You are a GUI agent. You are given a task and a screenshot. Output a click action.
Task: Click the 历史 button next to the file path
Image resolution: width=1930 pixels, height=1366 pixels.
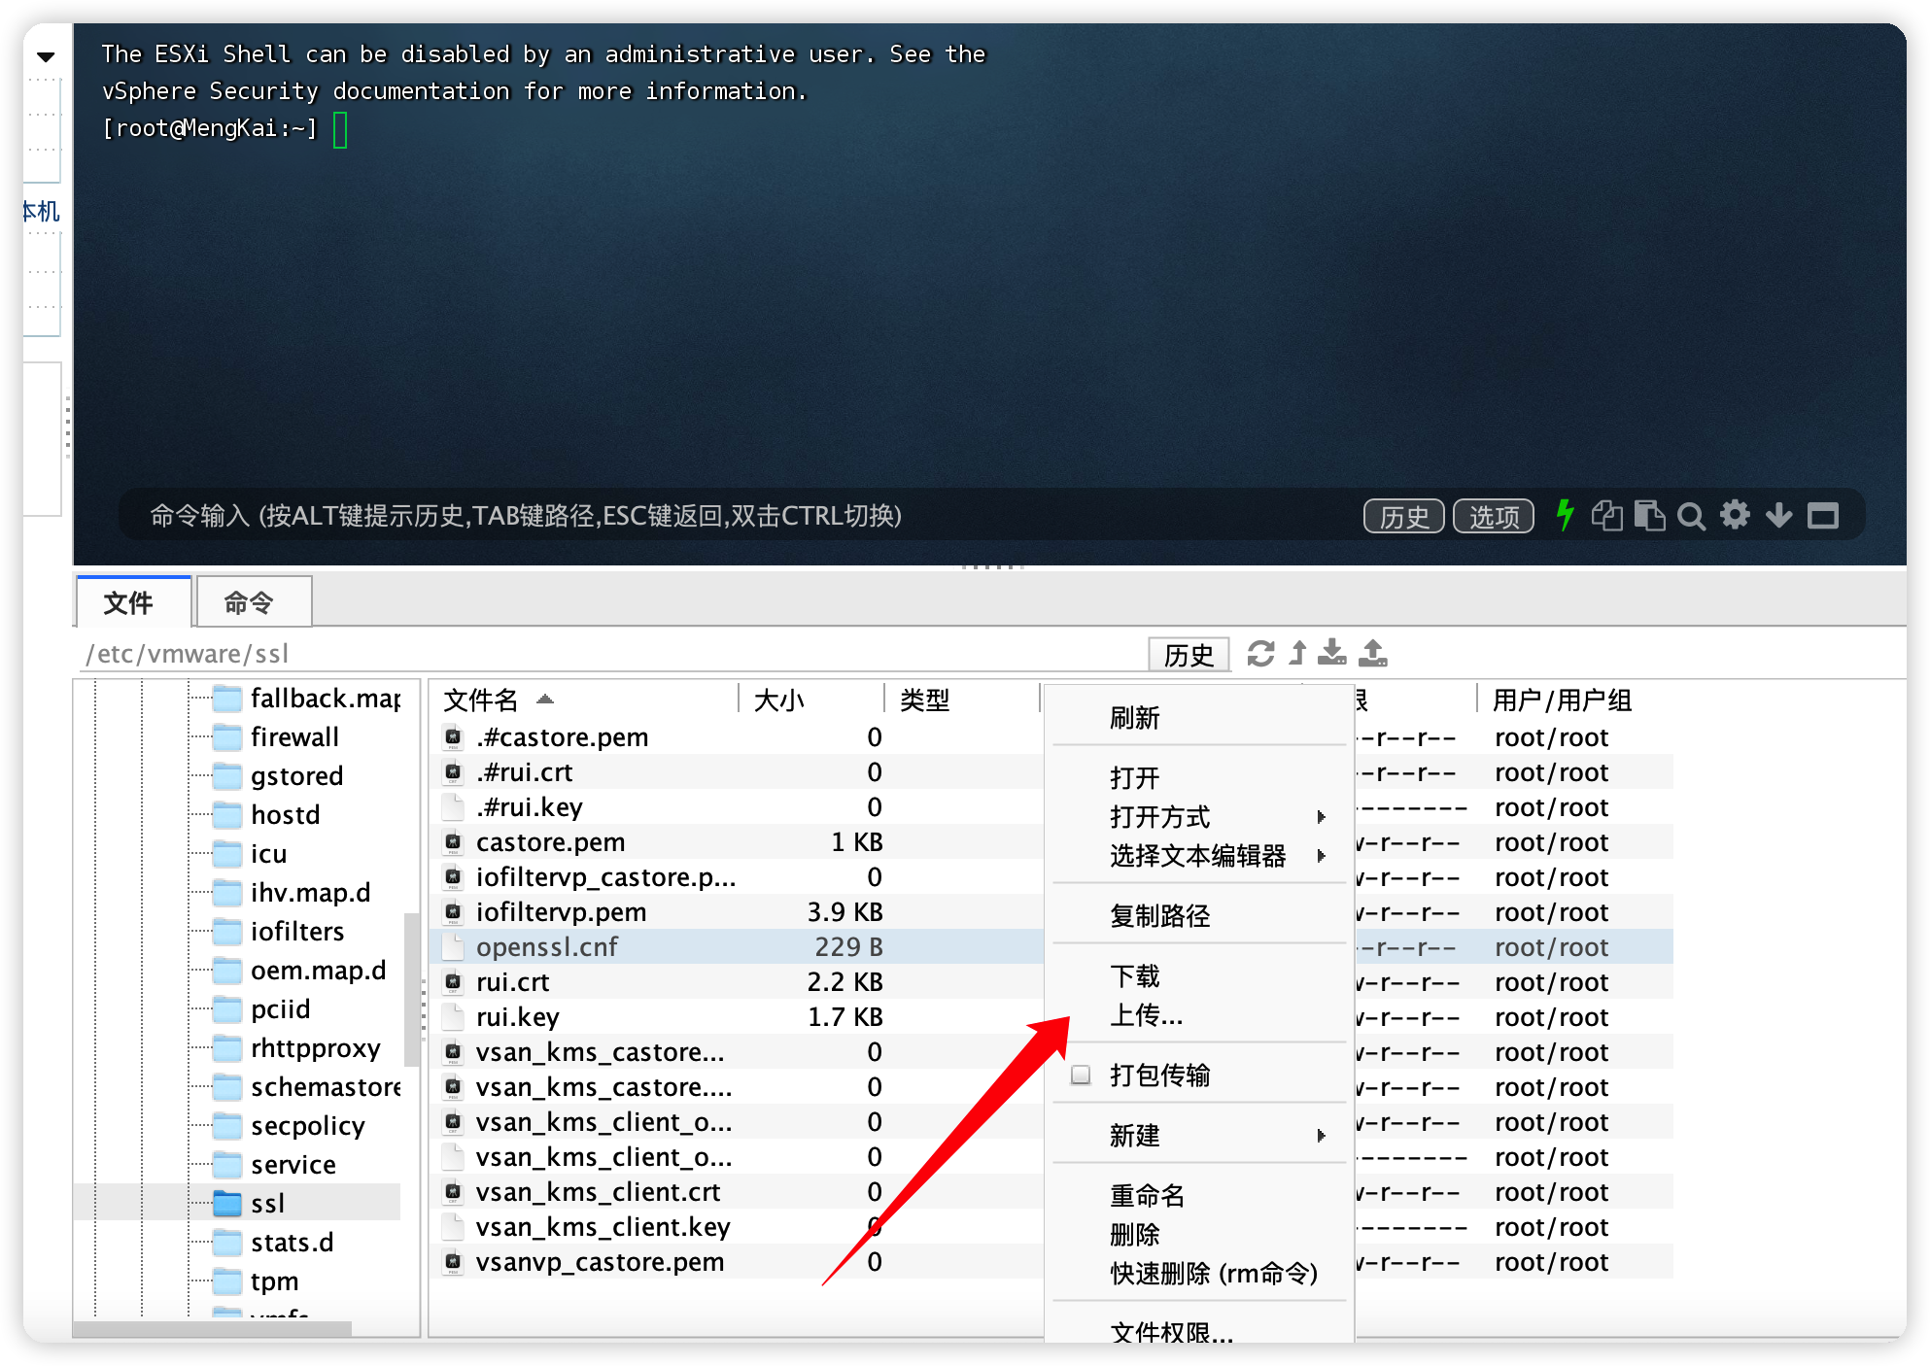tap(1189, 655)
